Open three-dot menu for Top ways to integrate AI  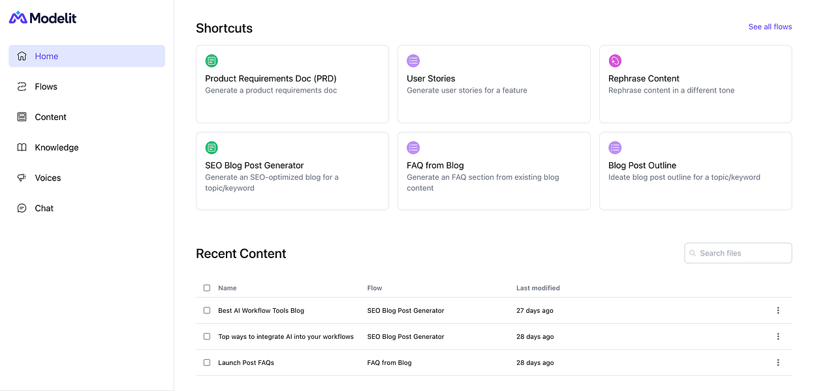tap(778, 337)
